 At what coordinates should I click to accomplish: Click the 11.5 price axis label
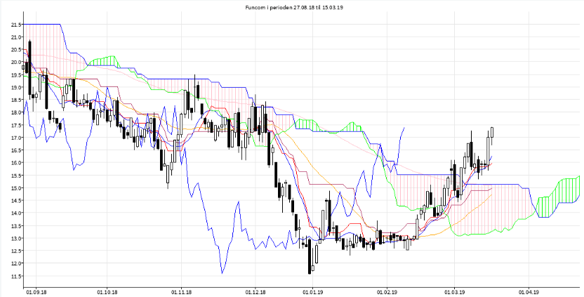[15, 276]
